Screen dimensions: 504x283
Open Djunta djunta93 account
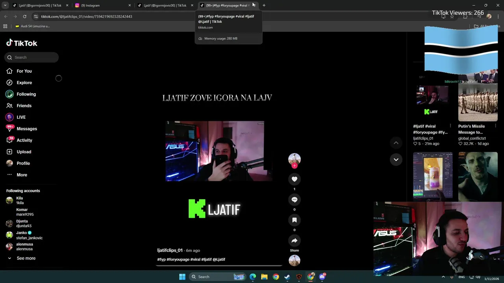click(x=24, y=224)
